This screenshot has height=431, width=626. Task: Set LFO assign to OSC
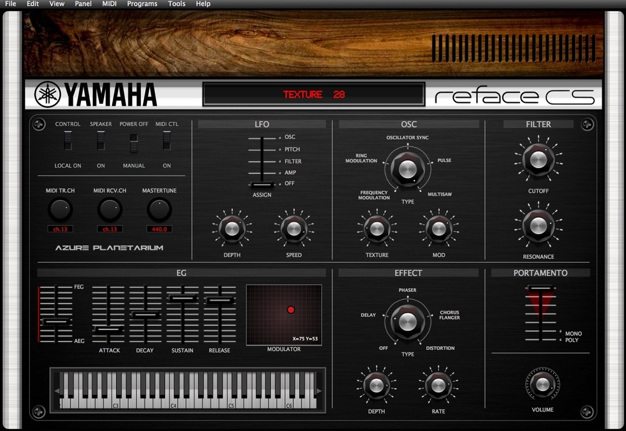point(290,137)
